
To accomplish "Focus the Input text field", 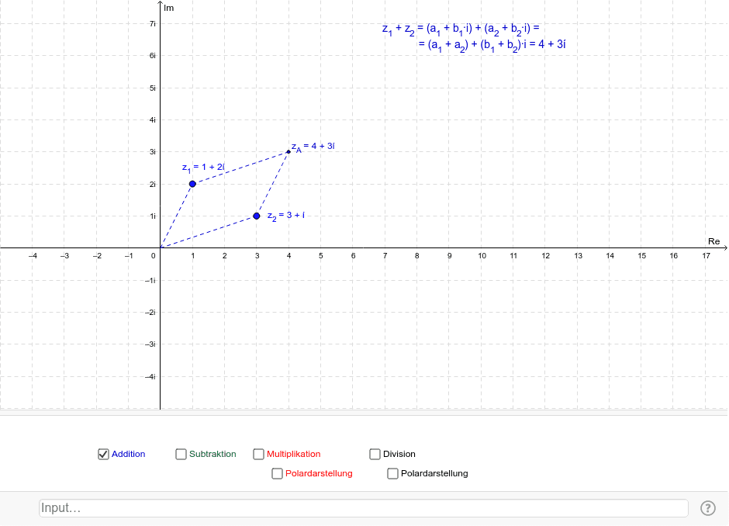I will (x=364, y=508).
